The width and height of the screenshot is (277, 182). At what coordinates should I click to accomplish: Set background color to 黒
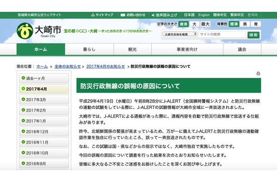pyautogui.click(x=245, y=24)
